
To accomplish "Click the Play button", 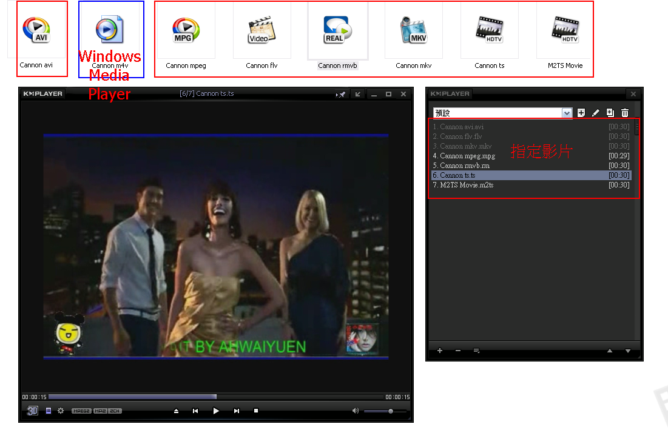I will pos(216,411).
